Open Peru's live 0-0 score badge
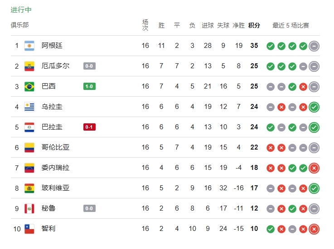 [x=89, y=208]
